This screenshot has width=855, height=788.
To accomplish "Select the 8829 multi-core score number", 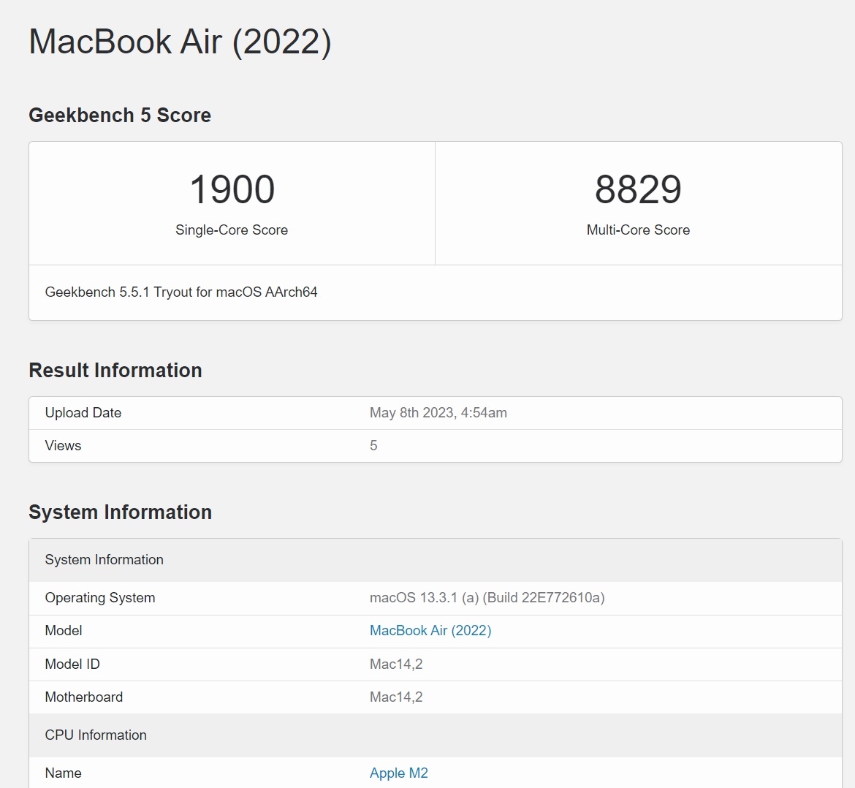I will click(x=638, y=189).
